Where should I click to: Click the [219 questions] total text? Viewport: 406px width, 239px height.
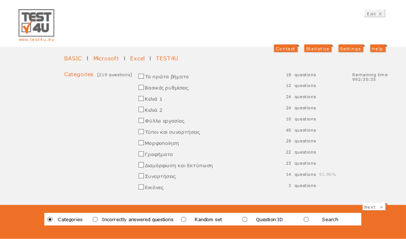point(115,75)
